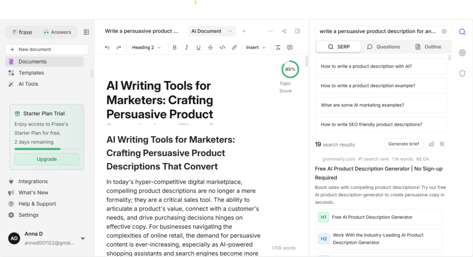Select 'How to write SEO friendly product descriptions?'
Screen dimensions: 473x257
pos(381,124)
